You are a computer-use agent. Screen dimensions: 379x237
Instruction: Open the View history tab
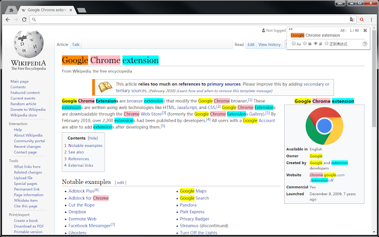pos(269,45)
